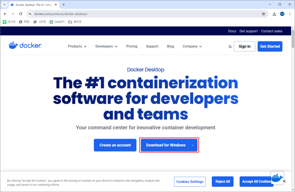Select the Docker Desktop browser tab
This screenshot has width=295, height=192.
click(34, 5)
